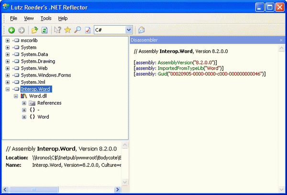Collapse the Word.dll module node
287x195 pixels.
[16, 96]
